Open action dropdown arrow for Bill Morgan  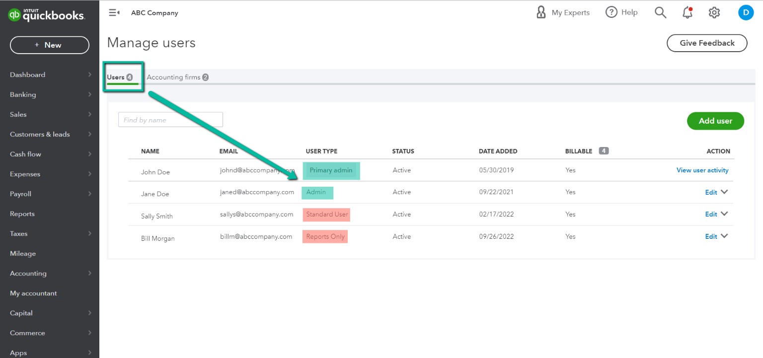pos(724,236)
